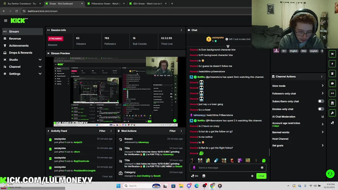The image size is (338, 190).
Task: Switch to Gl3n Stream browser tab
Action: click(147, 4)
